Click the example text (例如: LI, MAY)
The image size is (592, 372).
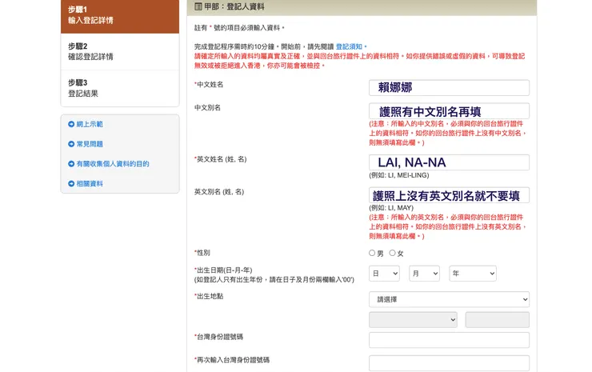click(391, 208)
